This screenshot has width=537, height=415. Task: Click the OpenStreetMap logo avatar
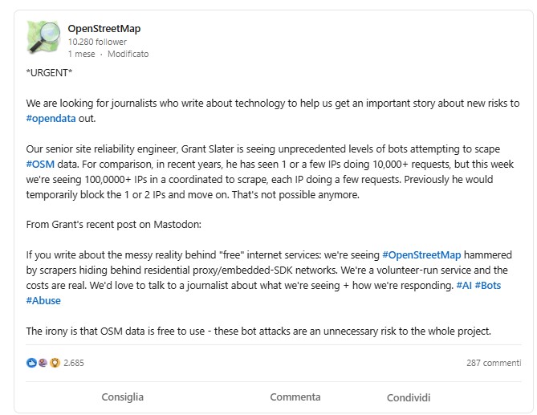pyautogui.click(x=42, y=38)
